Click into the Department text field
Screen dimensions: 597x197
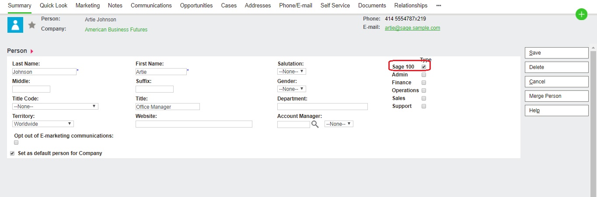pyautogui.click(x=322, y=107)
